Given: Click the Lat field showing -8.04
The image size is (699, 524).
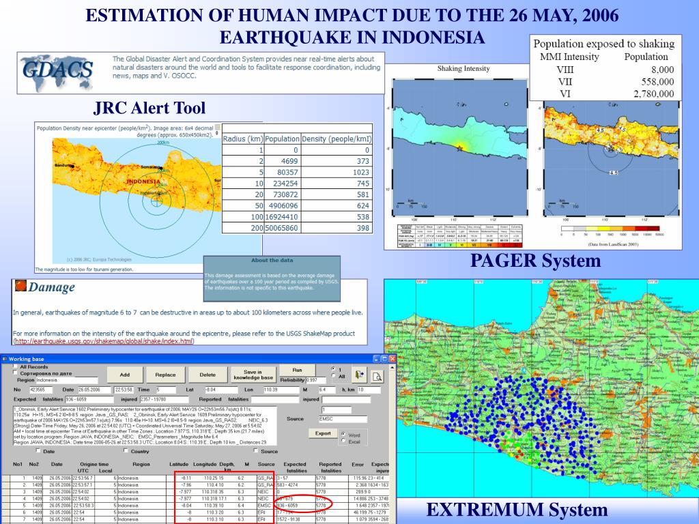Looking at the screenshot, I should 222,390.
